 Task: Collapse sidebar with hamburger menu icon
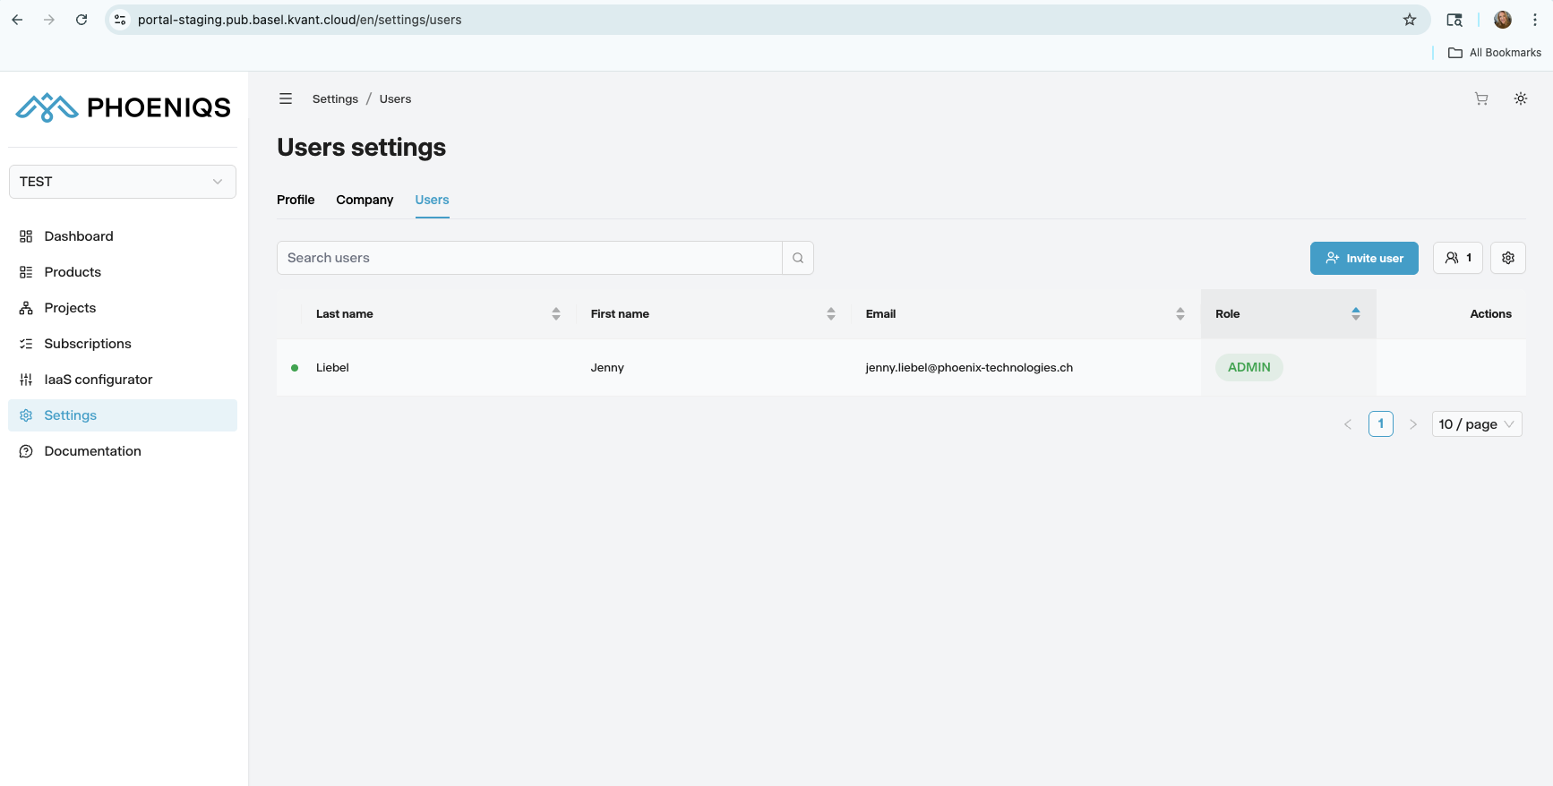tap(286, 99)
